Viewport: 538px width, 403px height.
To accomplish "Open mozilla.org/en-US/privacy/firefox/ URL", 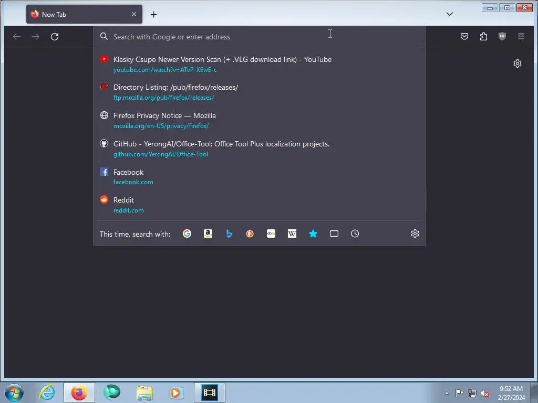I will click(161, 126).
